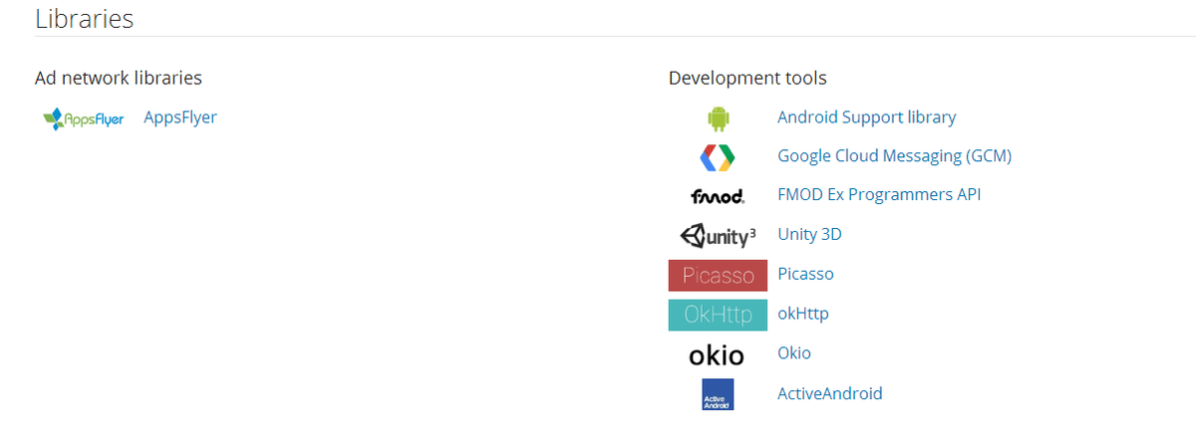Click the teal OkHttp logo
This screenshot has width=1196, height=444.
(718, 315)
